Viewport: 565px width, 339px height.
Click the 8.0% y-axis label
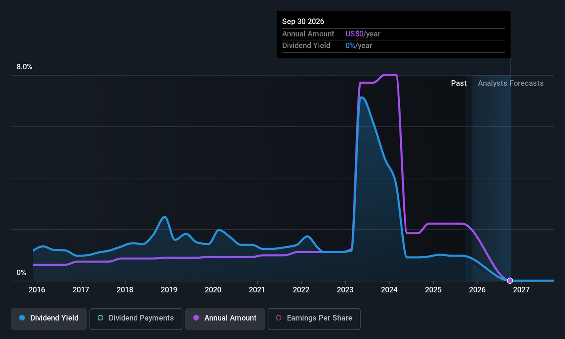tap(24, 67)
